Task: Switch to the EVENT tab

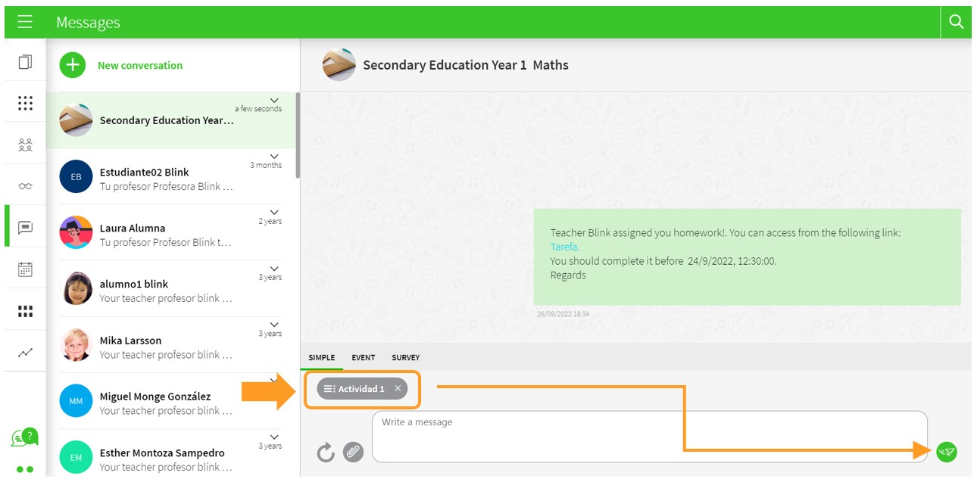Action: click(x=364, y=358)
